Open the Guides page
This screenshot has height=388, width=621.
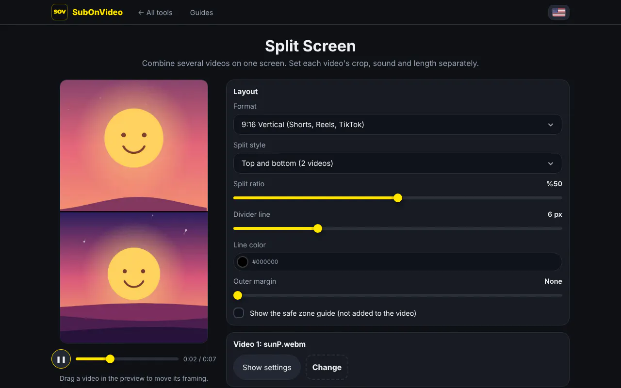(201, 13)
